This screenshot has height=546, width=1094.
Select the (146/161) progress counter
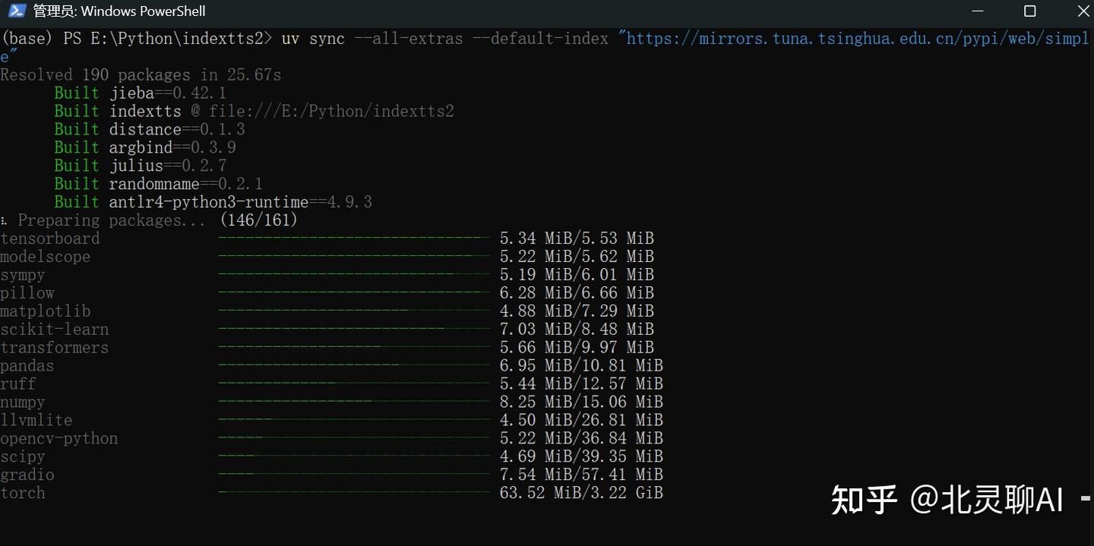click(258, 219)
